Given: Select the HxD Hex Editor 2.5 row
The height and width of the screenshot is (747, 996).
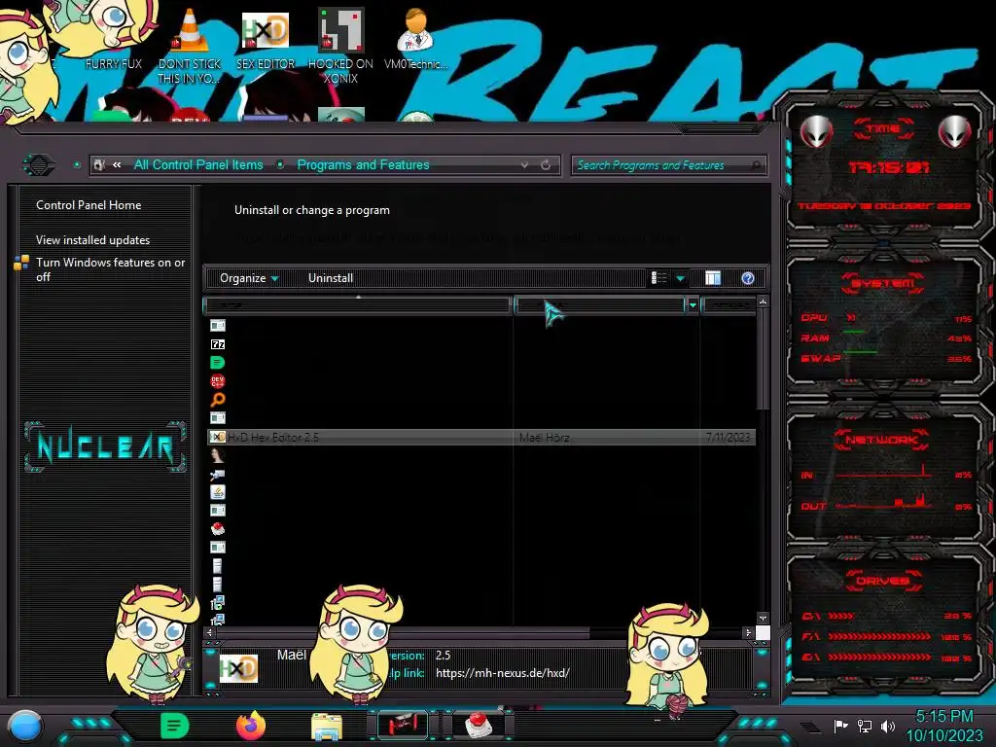Looking at the screenshot, I should (x=481, y=437).
